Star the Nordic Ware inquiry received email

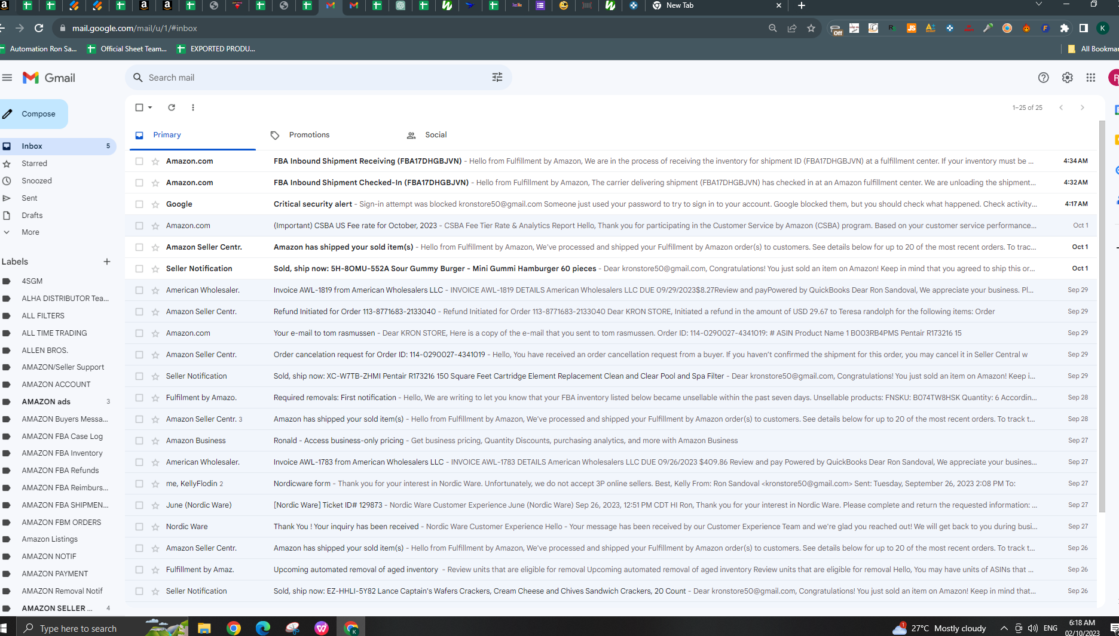(155, 527)
